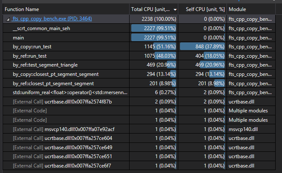Image resolution: width=282 pixels, height=173 pixels.
Task: Click Total CPU value 2238 (100.00%)
Action: point(159,19)
